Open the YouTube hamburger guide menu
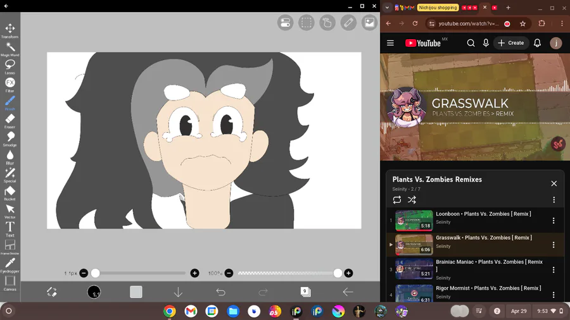 (390, 43)
